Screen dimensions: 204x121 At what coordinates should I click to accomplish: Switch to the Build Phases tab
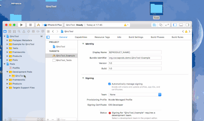pyautogui.click(x=157, y=37)
